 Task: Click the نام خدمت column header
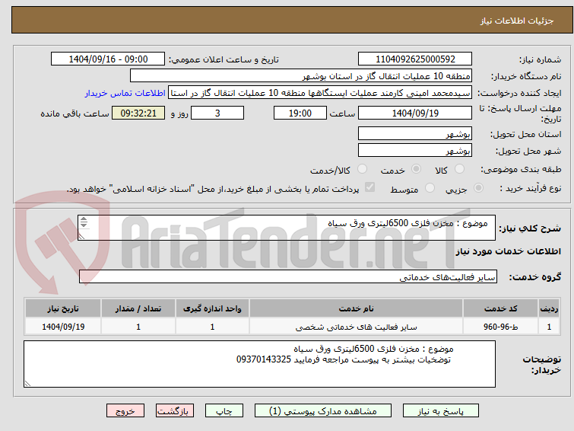357,308
